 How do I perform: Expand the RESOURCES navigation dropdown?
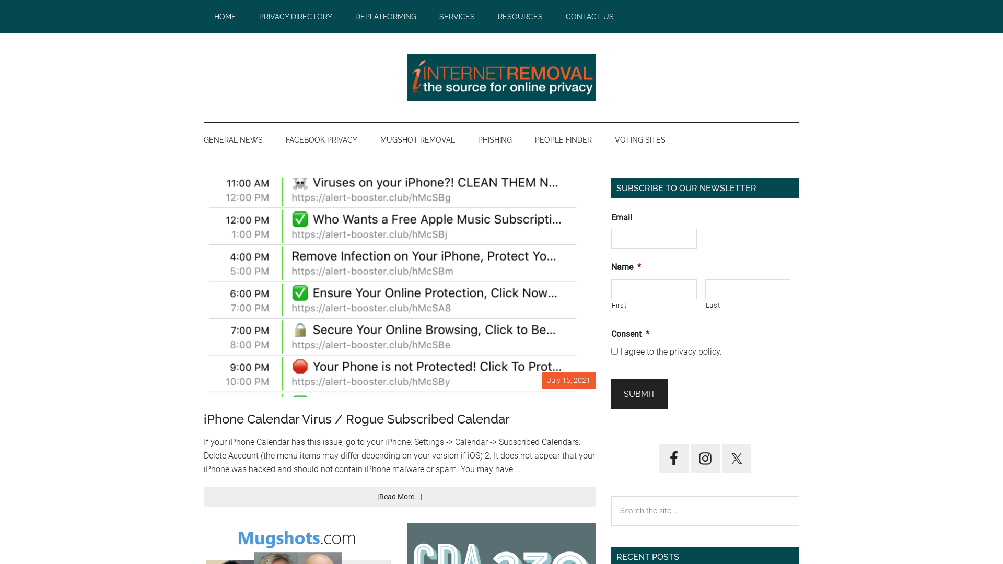coord(520,17)
